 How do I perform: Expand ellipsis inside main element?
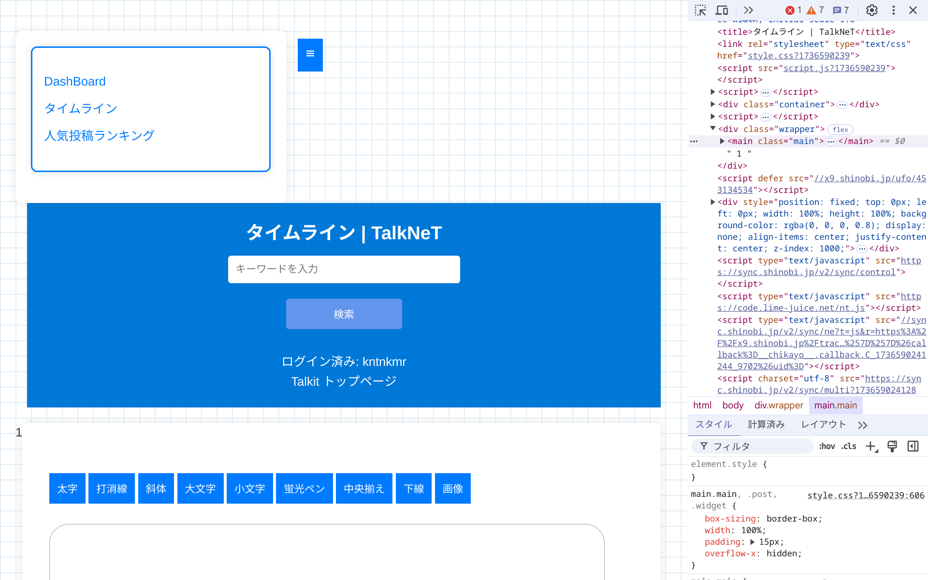(831, 142)
